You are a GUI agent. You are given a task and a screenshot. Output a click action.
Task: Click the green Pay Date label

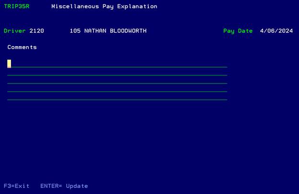click(238, 31)
